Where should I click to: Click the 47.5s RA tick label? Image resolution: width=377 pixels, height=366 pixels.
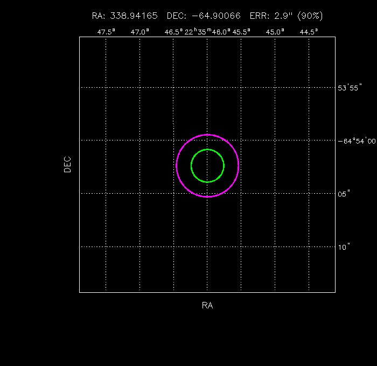106,32
